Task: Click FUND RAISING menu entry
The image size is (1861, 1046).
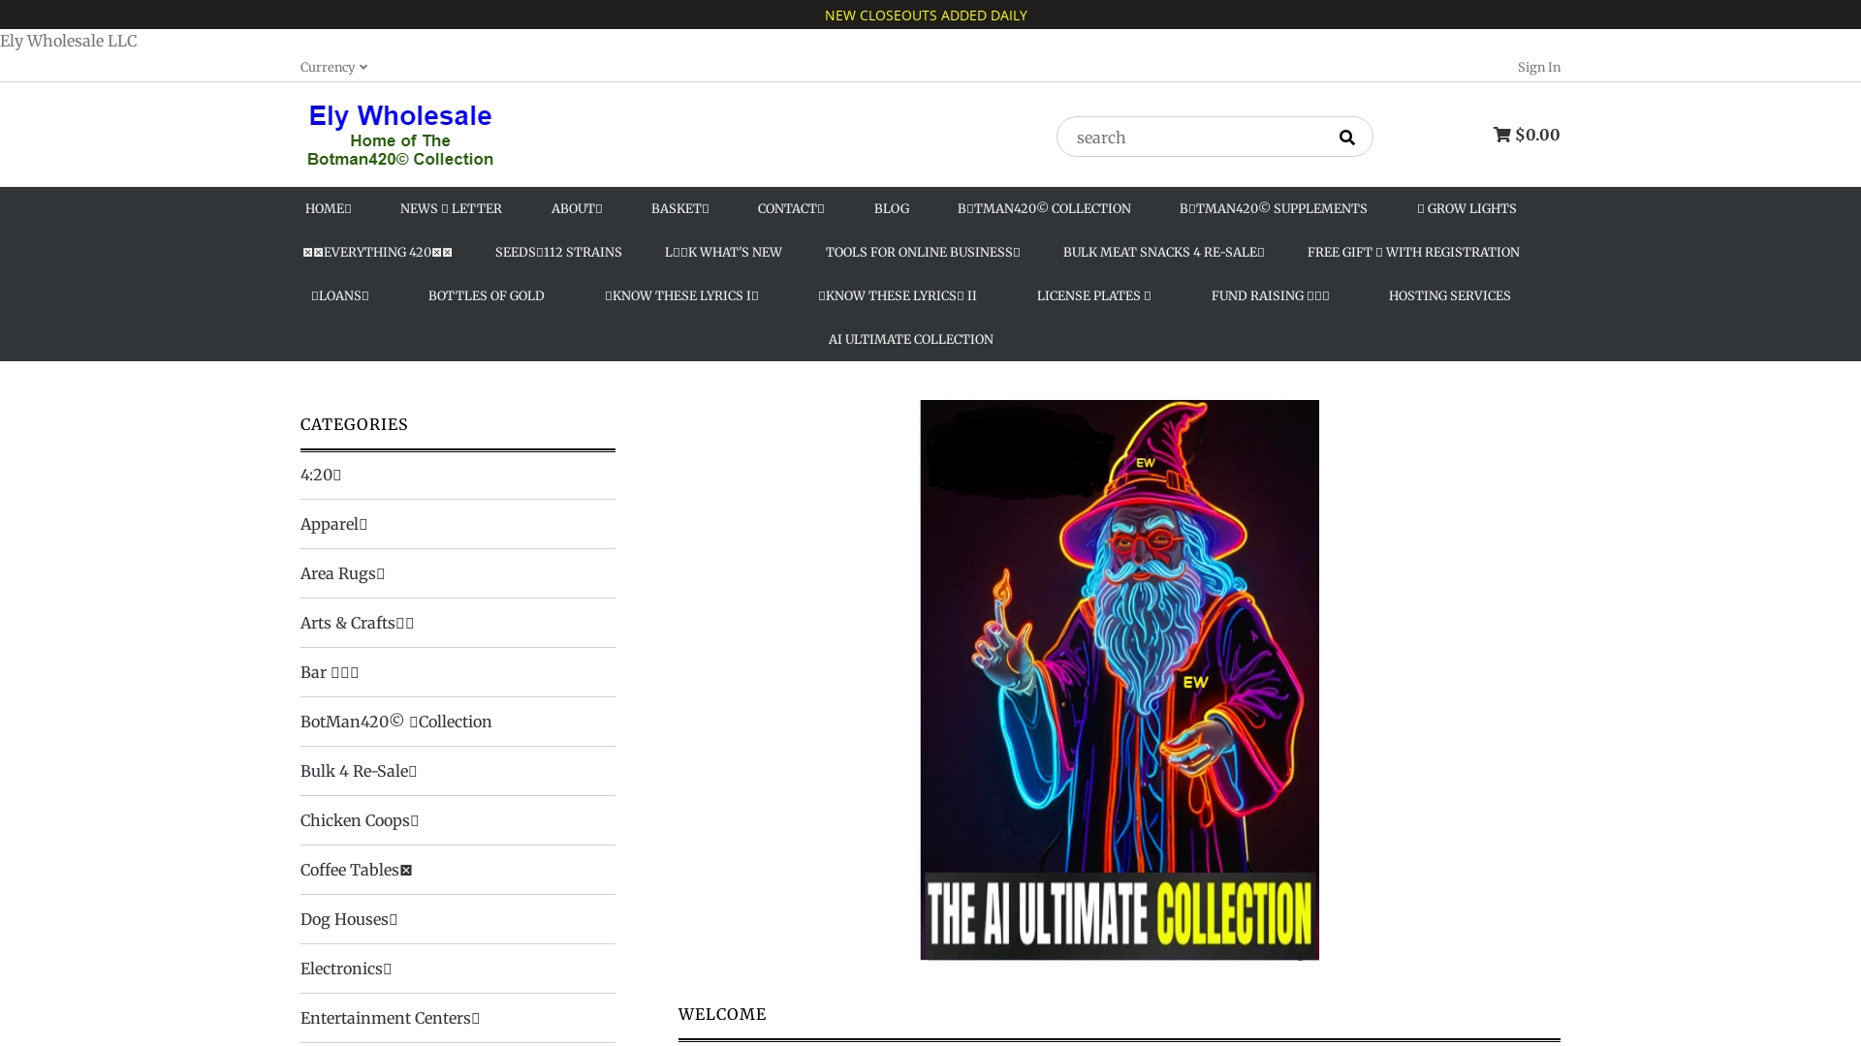Action: tap(1269, 295)
